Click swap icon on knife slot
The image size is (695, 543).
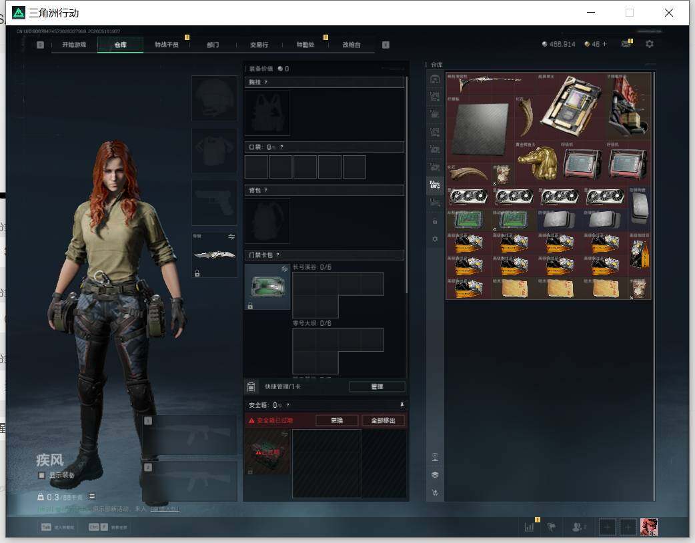point(231,237)
